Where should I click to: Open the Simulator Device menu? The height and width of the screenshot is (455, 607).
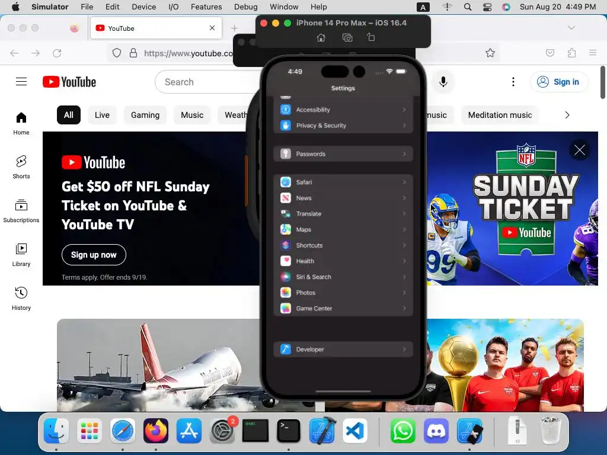pyautogui.click(x=143, y=7)
